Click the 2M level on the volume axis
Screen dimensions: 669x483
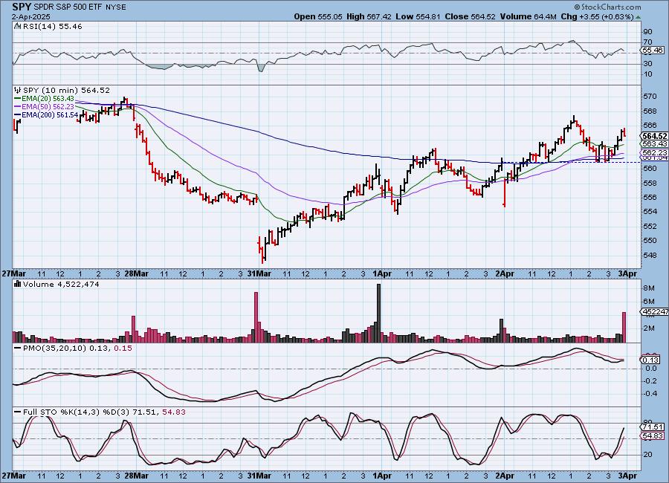point(649,328)
